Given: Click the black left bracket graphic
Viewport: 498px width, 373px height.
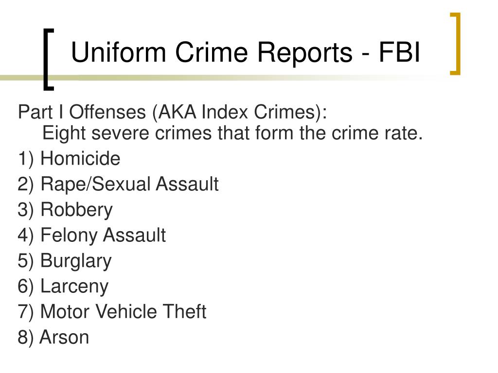Looking at the screenshot, I should tap(49, 60).
